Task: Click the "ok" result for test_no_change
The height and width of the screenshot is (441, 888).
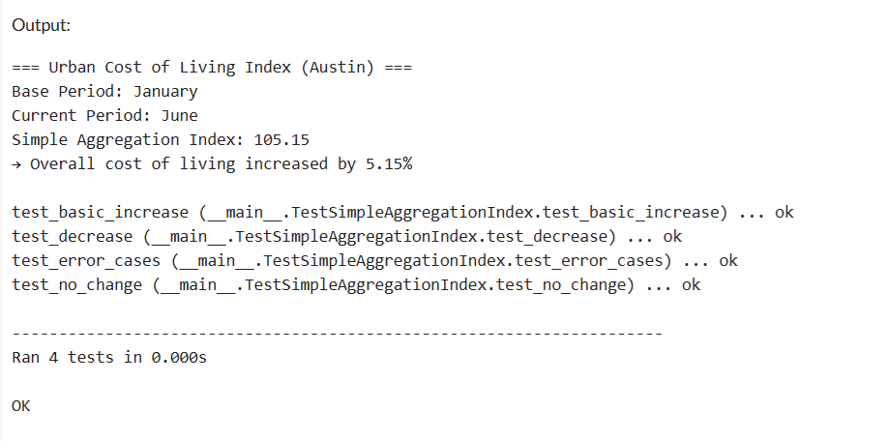Action: [691, 285]
